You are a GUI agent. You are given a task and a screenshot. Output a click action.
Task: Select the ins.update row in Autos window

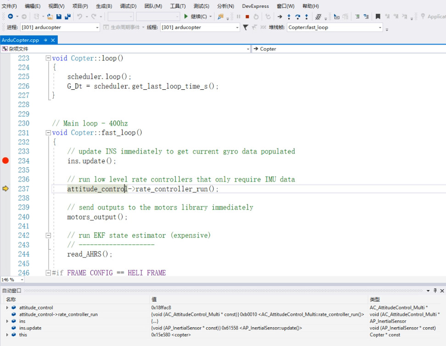223,328
